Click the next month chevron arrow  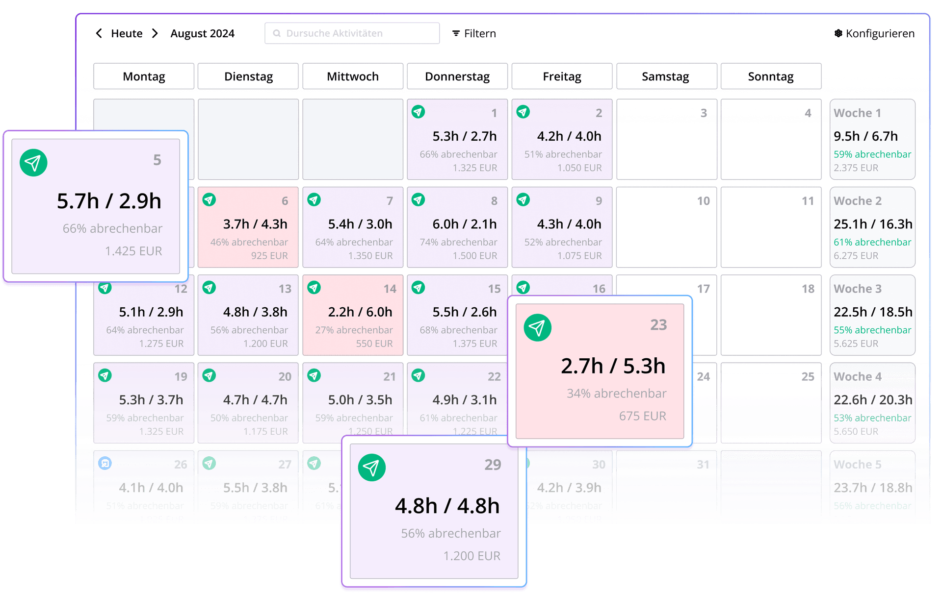pyautogui.click(x=155, y=33)
